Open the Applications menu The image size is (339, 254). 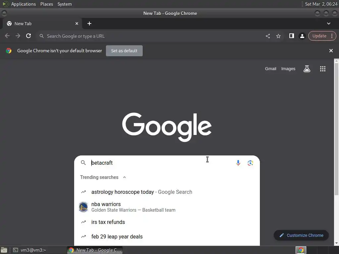[24, 4]
